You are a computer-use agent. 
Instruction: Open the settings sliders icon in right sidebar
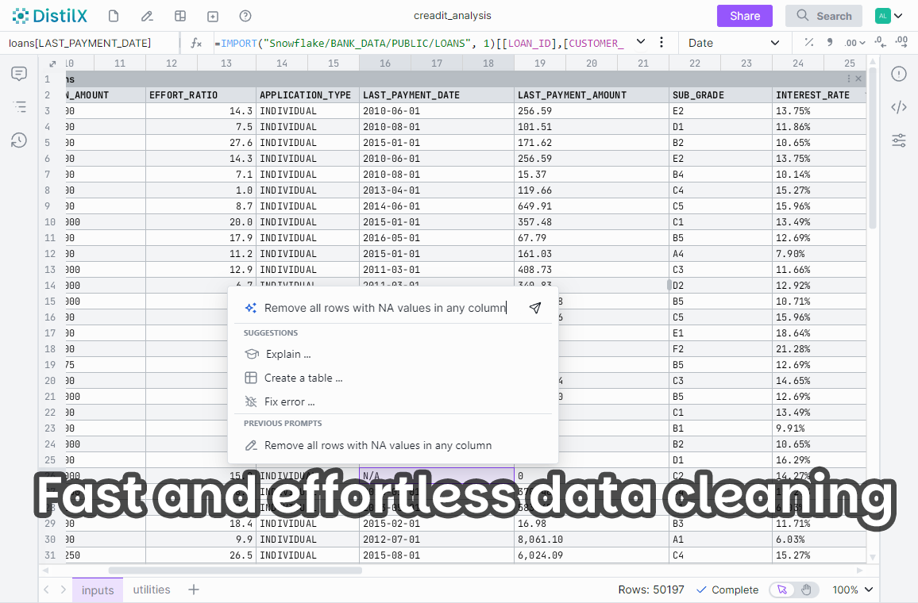(x=898, y=140)
